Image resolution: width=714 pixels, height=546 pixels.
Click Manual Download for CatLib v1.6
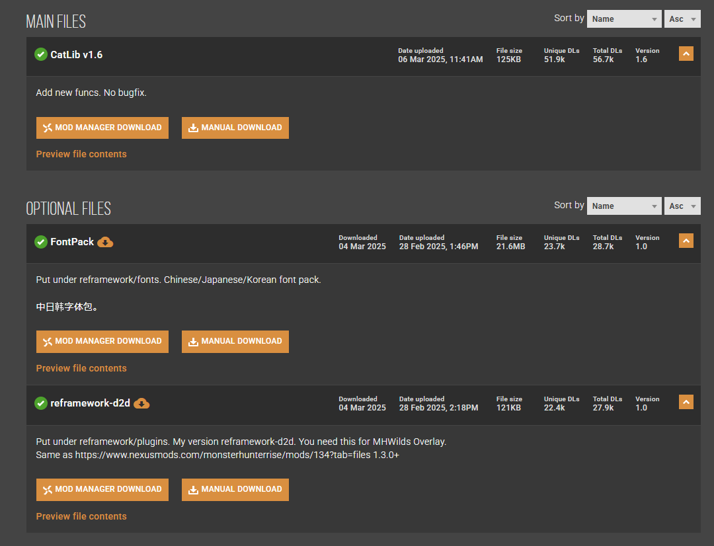[x=235, y=128]
